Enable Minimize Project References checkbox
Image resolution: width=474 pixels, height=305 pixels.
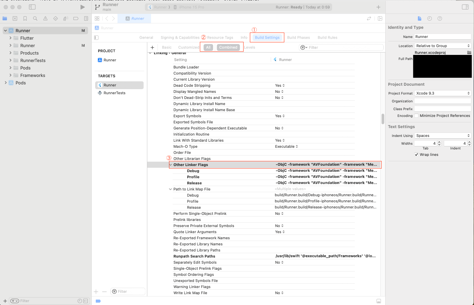[x=416, y=116]
